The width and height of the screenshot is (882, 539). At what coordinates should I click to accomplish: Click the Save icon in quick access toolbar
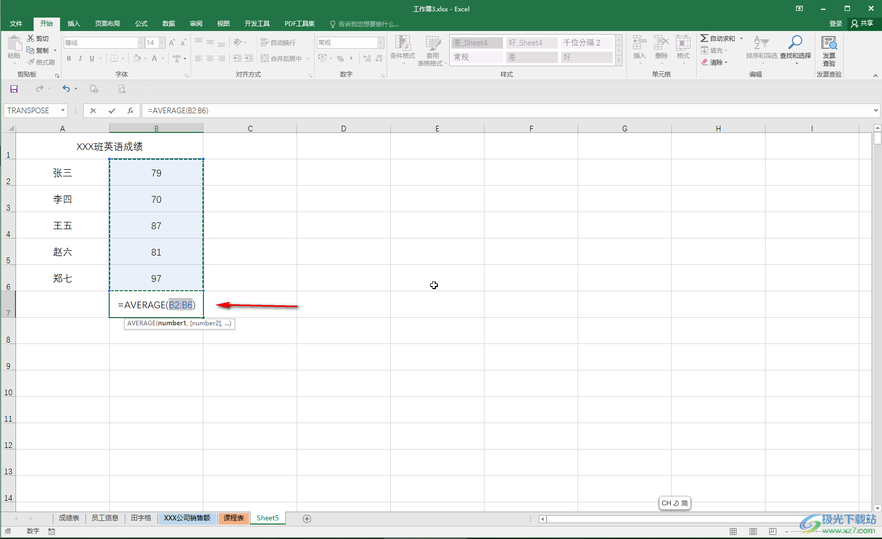[14, 89]
